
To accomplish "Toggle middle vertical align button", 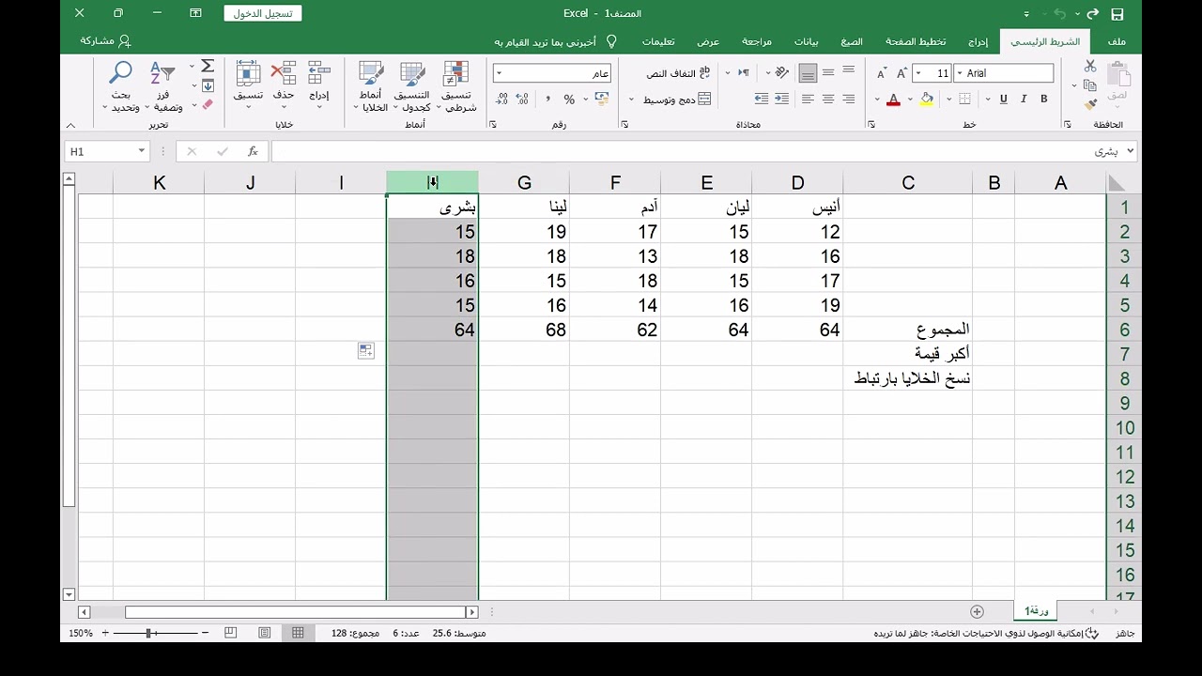I will [x=828, y=73].
